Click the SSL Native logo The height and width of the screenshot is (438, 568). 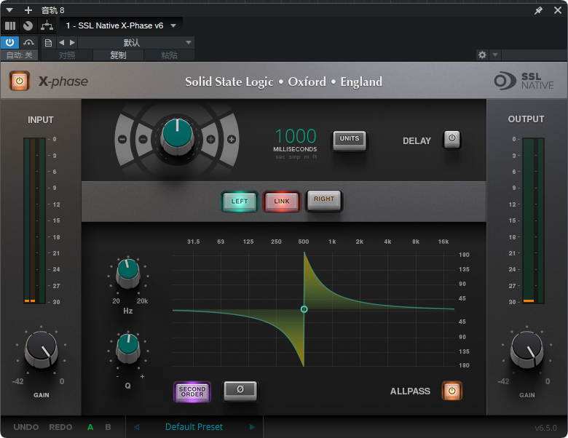pyautogui.click(x=524, y=81)
